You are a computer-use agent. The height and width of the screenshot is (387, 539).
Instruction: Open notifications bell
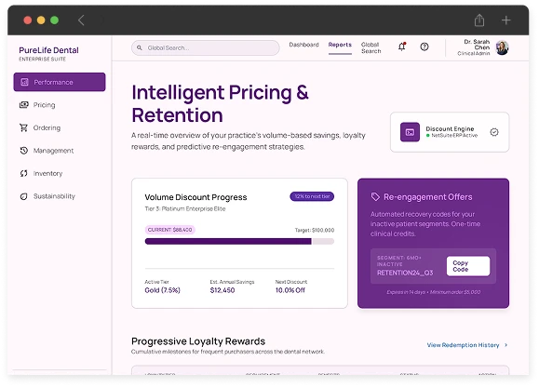click(x=402, y=47)
